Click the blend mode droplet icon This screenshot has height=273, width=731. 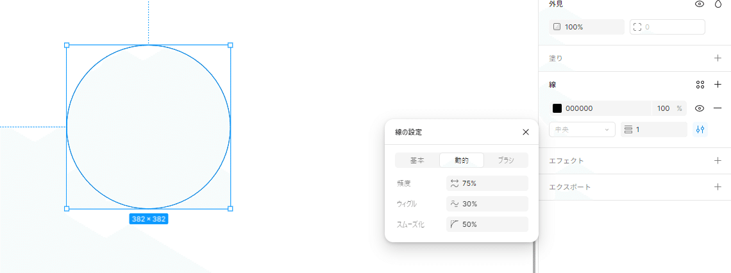718,4
